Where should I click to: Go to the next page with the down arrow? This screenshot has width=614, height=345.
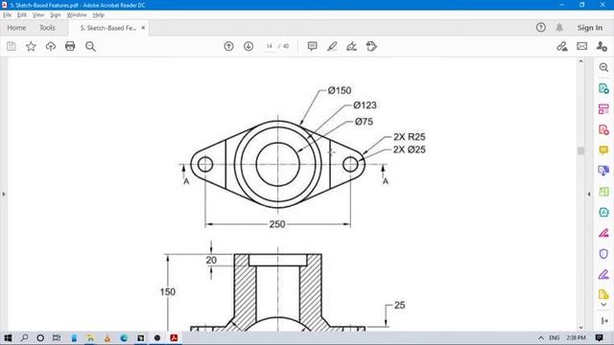[x=248, y=46]
